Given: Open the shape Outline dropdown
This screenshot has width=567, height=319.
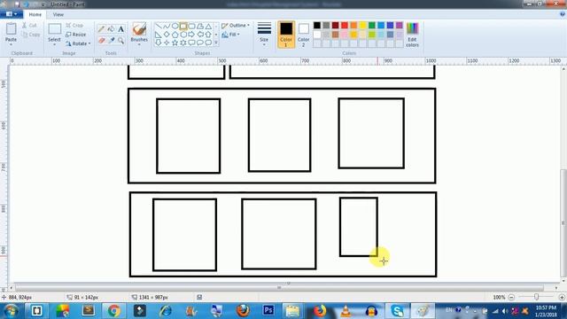Looking at the screenshot, I should 236,26.
